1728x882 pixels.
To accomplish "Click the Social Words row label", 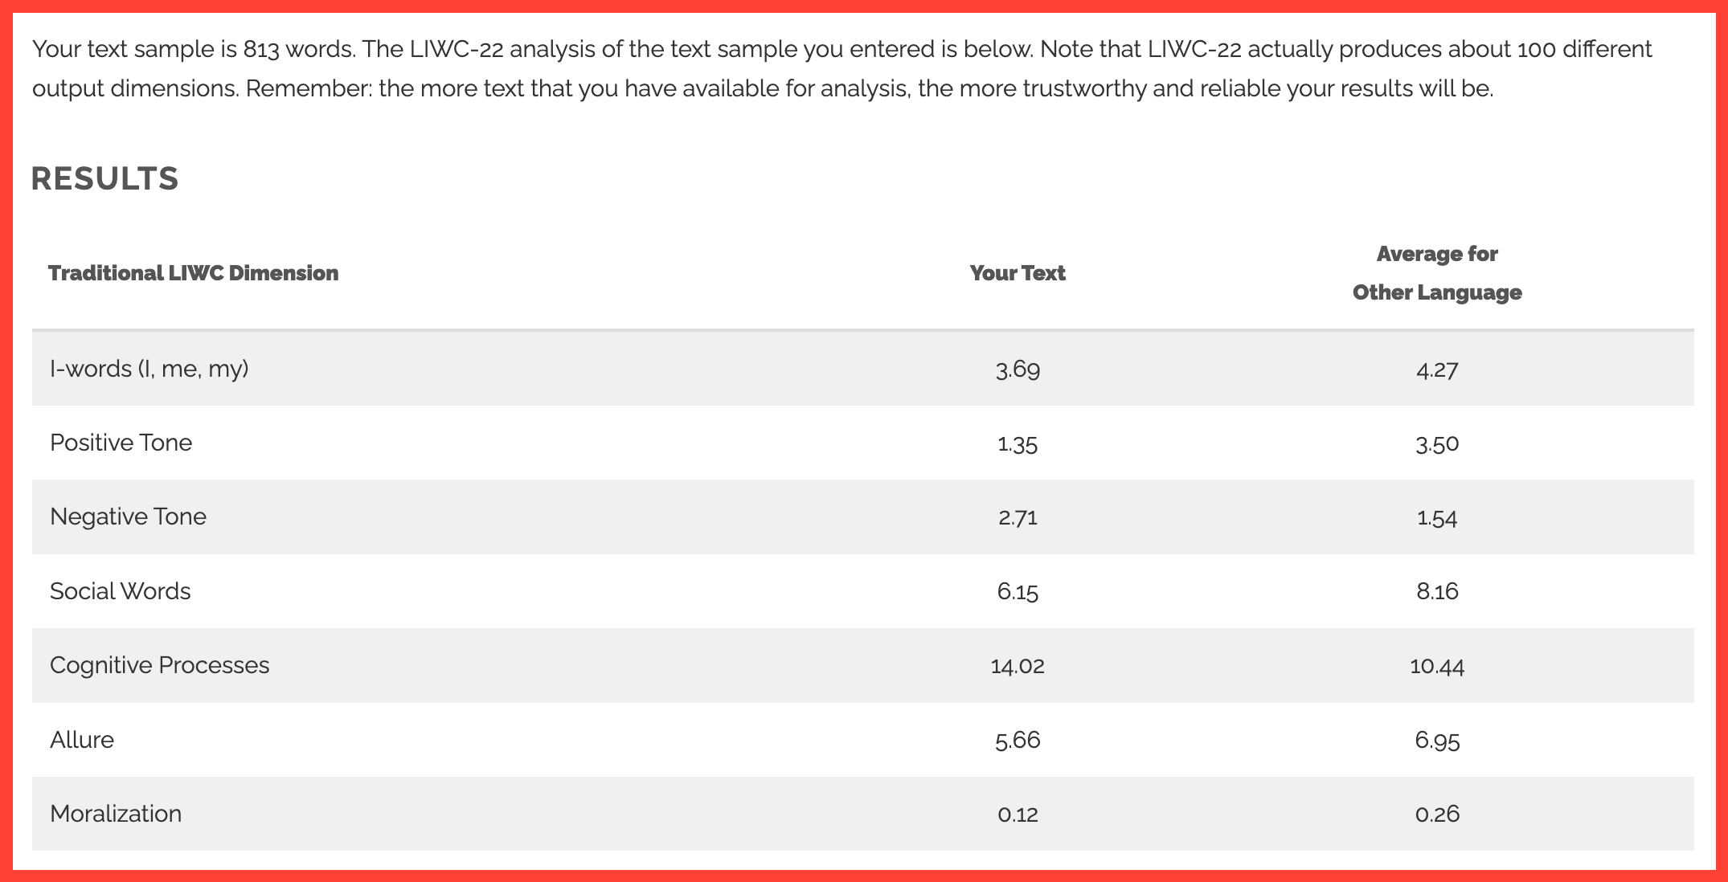I will (x=121, y=591).
